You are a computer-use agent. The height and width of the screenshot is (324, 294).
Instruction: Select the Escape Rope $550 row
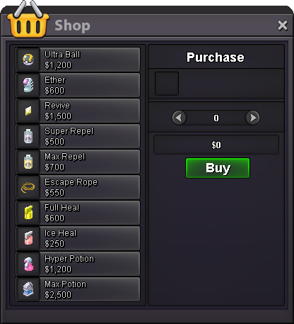[78, 187]
